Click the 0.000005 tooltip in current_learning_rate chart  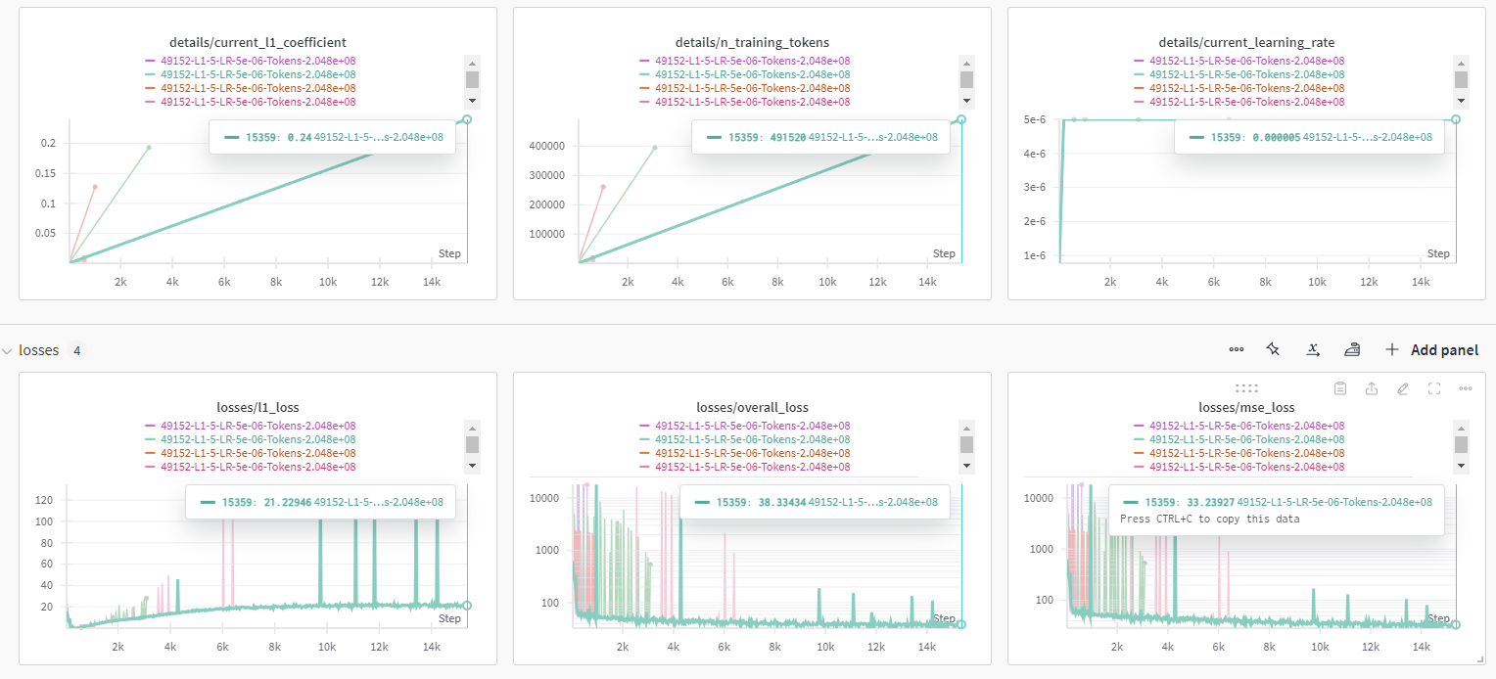click(x=1309, y=138)
